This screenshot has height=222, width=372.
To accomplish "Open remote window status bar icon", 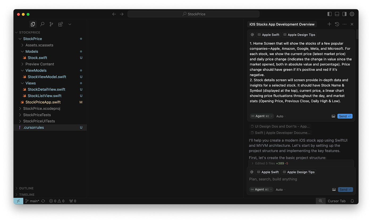I will pyautogui.click(x=18, y=201).
